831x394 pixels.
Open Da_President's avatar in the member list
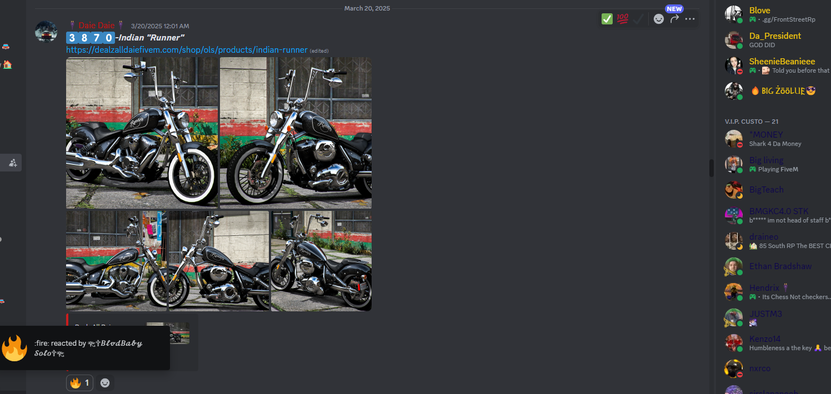coord(734,40)
